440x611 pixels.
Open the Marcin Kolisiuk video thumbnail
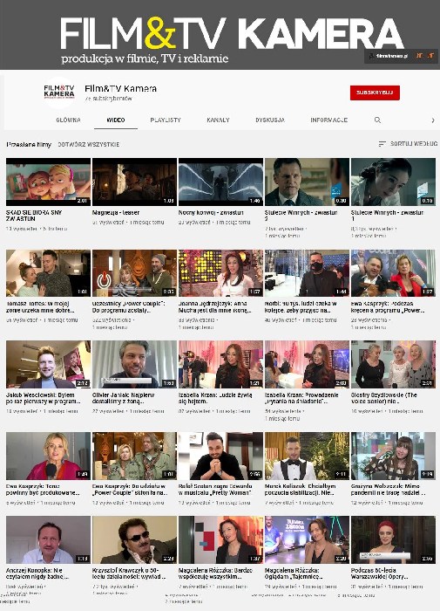tap(307, 456)
